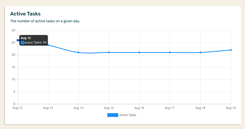Click the 0 y-axis tick label

coord(14,104)
